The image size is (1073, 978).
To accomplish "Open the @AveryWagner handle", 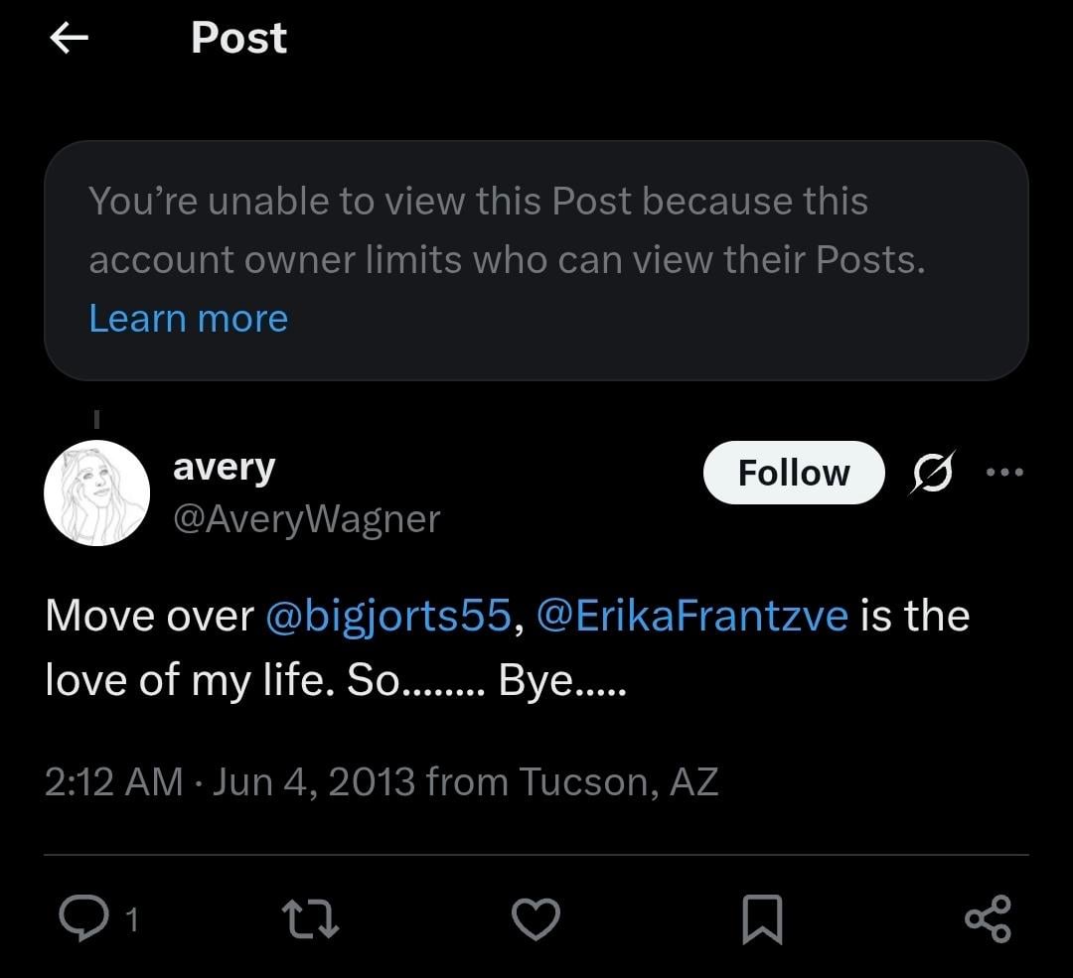I will (x=307, y=519).
